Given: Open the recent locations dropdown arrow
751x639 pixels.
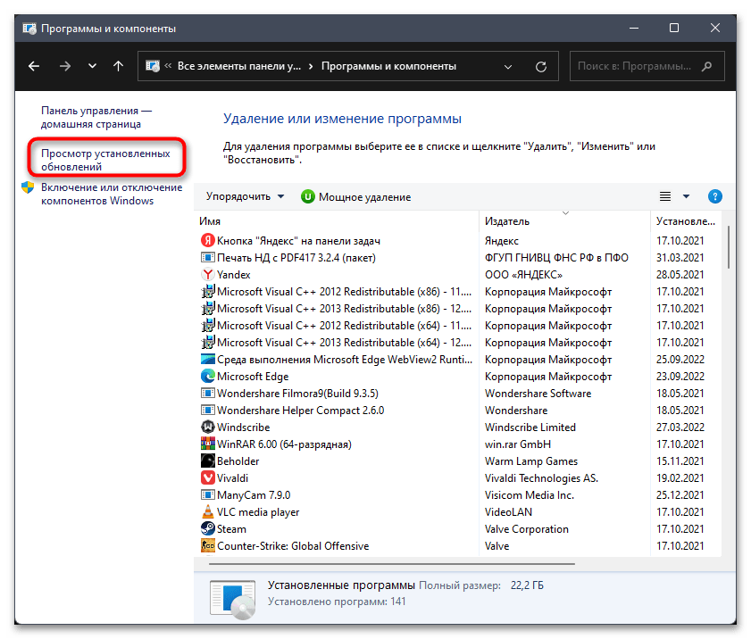Looking at the screenshot, I should (x=92, y=66).
